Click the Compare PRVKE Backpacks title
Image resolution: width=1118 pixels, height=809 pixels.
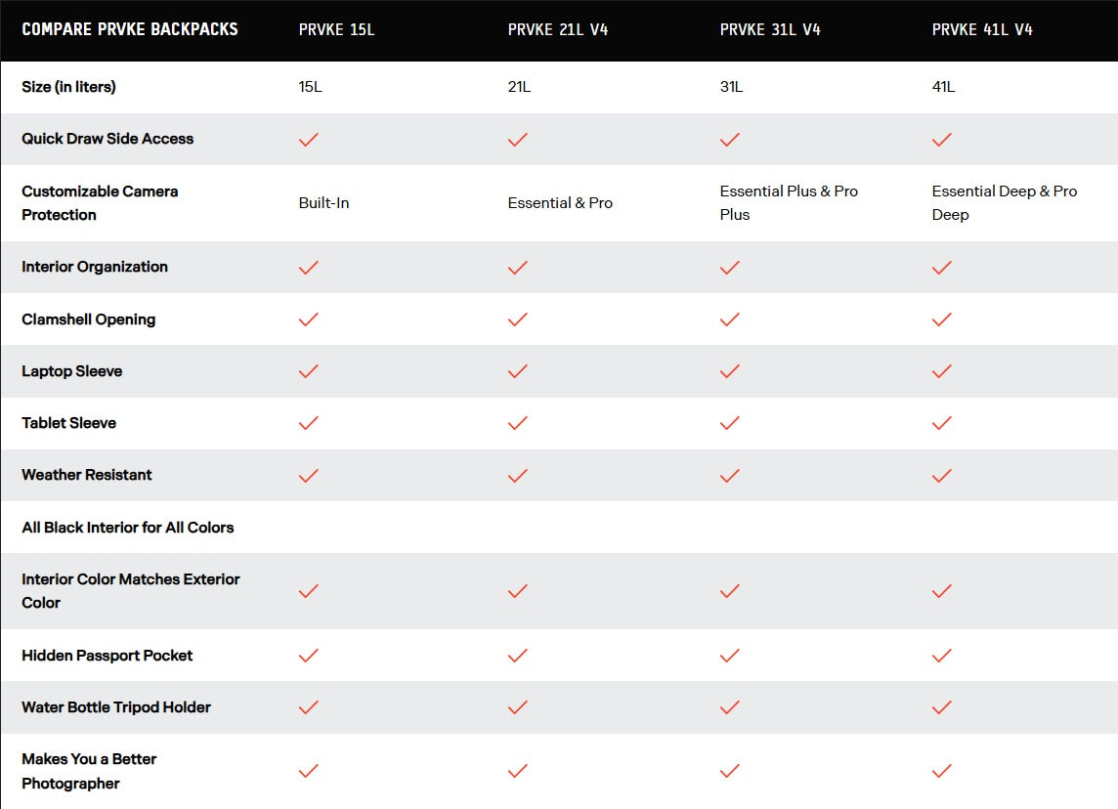click(130, 29)
